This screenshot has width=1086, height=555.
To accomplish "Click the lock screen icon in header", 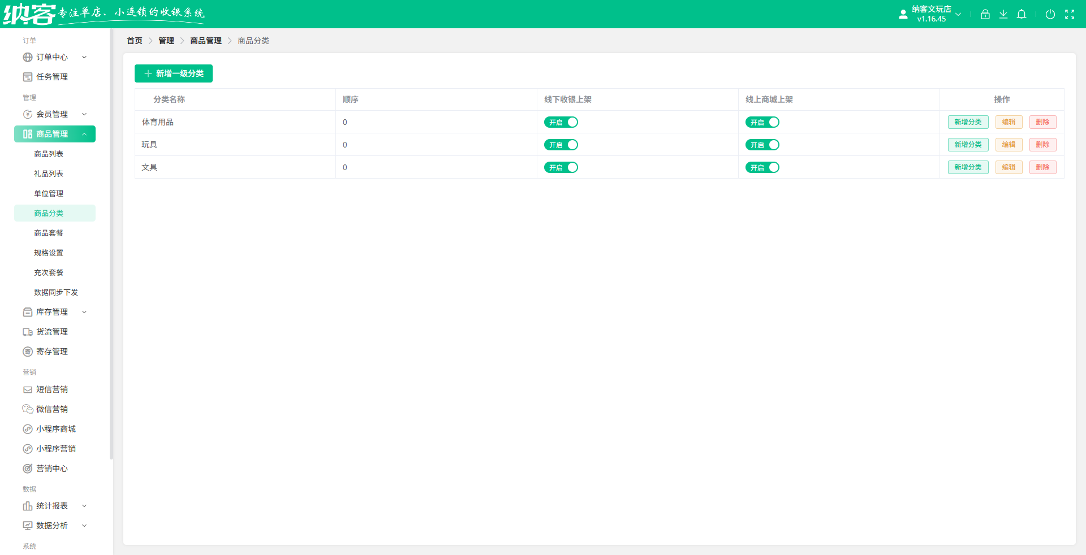I will coord(985,14).
